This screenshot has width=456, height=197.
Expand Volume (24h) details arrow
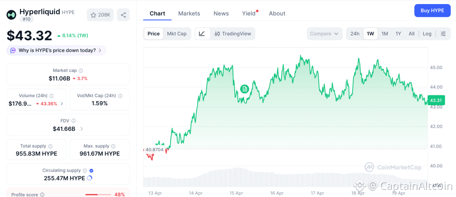coord(61,103)
